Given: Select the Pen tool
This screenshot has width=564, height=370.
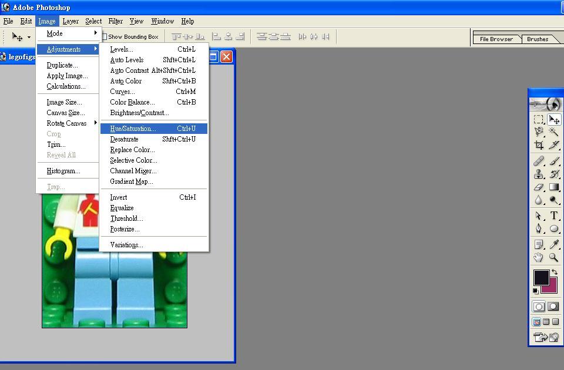Looking at the screenshot, I should click(x=539, y=228).
